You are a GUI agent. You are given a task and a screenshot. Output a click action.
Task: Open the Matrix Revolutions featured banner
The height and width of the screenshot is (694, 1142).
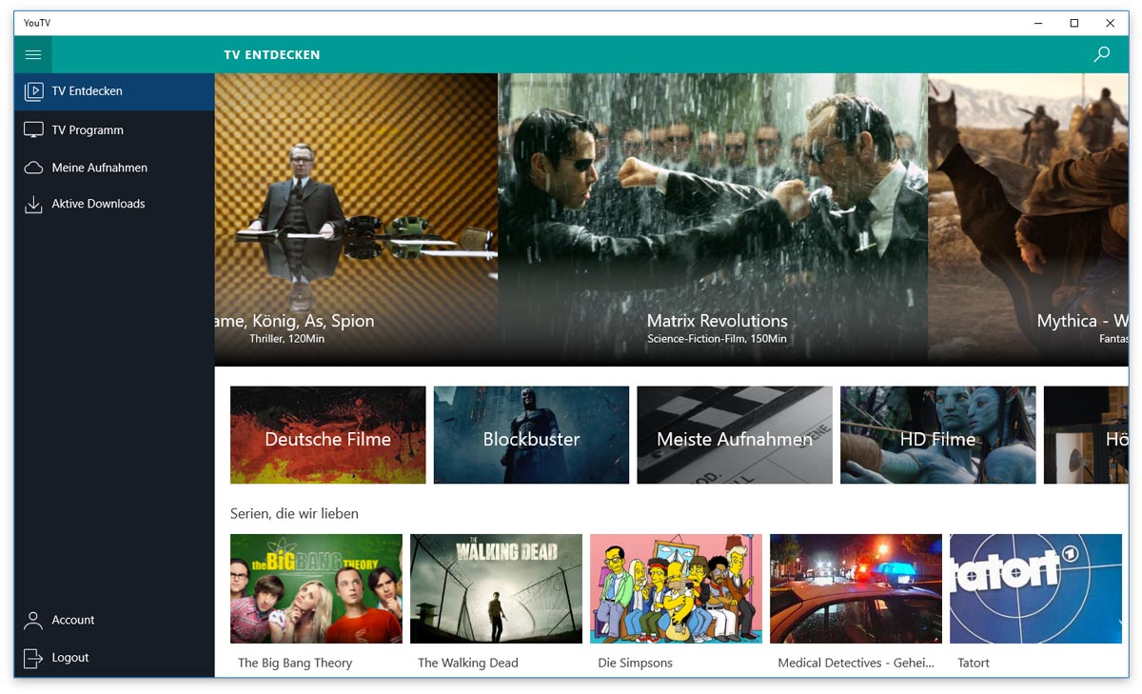coord(713,219)
